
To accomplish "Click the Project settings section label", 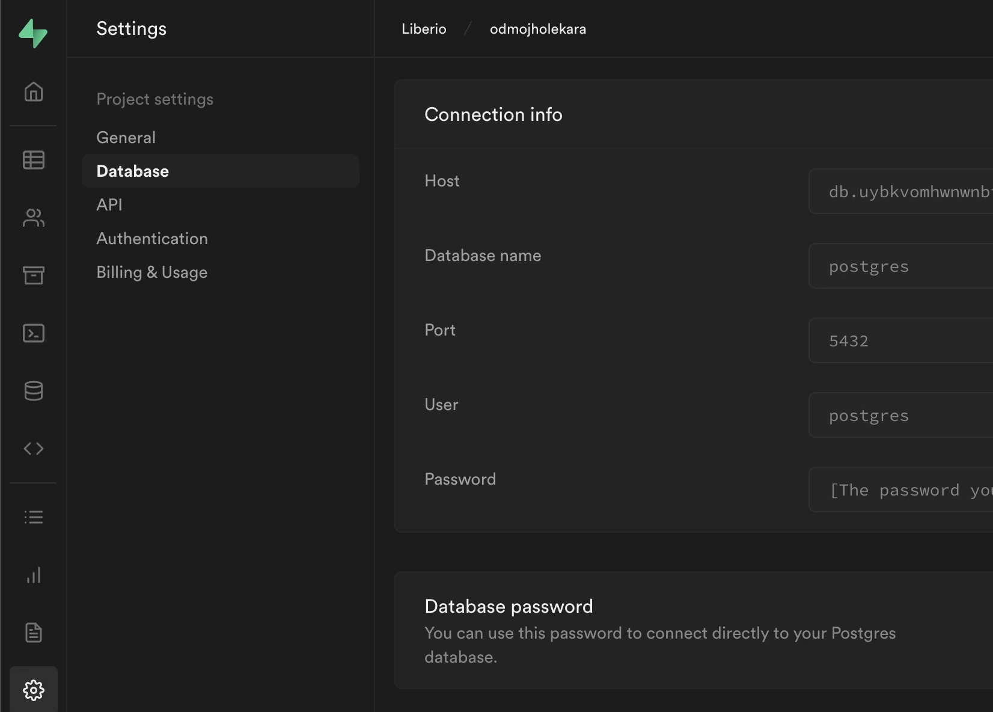I will (x=155, y=99).
